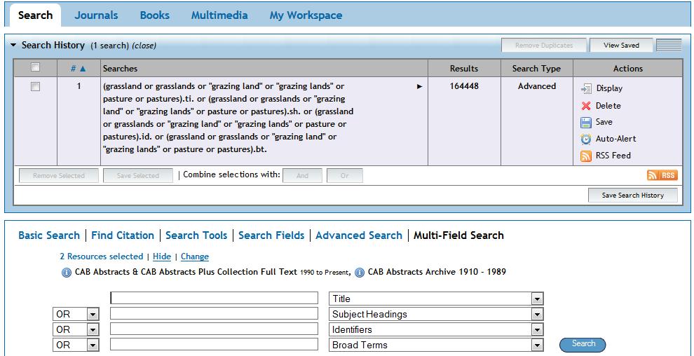Image resolution: width=694 pixels, height=356 pixels.
Task: Switch to the Multimedia tab
Action: (219, 15)
